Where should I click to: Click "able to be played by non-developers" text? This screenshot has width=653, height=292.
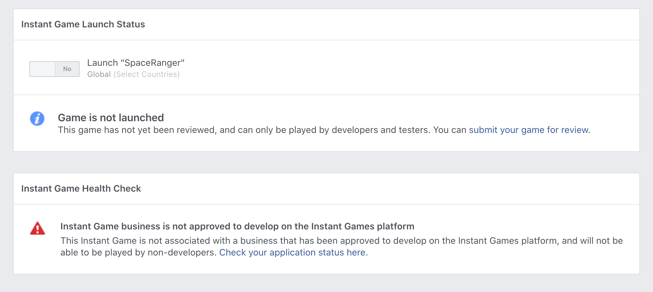[138, 253]
